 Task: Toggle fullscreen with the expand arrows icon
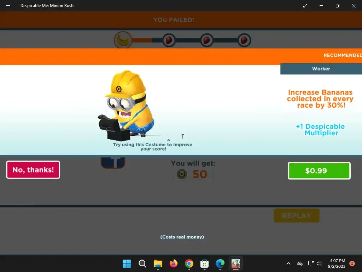tap(305, 6)
